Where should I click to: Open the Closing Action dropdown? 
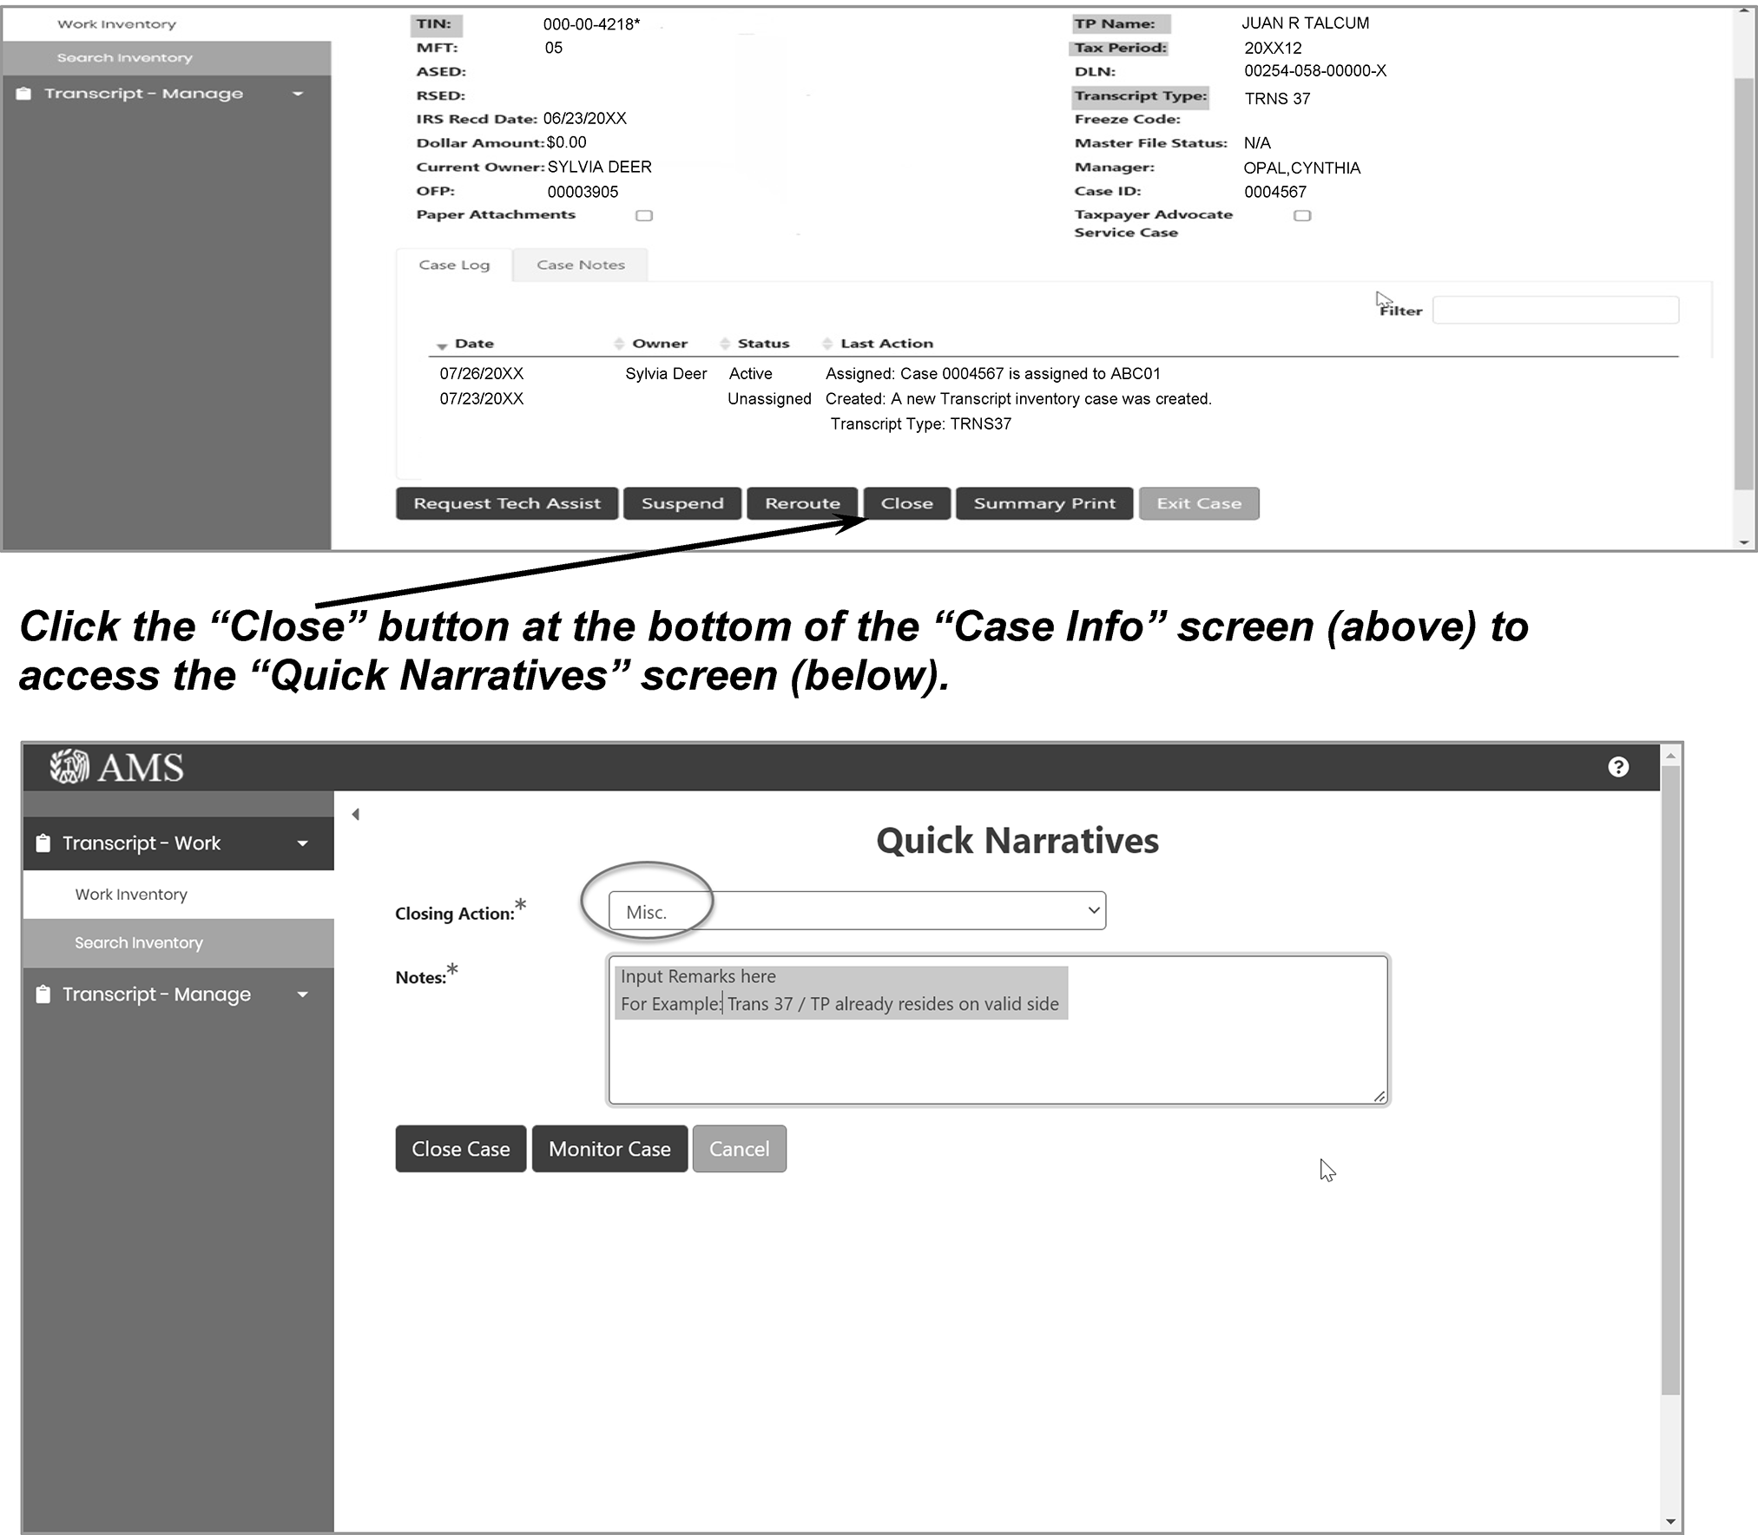[x=857, y=911]
